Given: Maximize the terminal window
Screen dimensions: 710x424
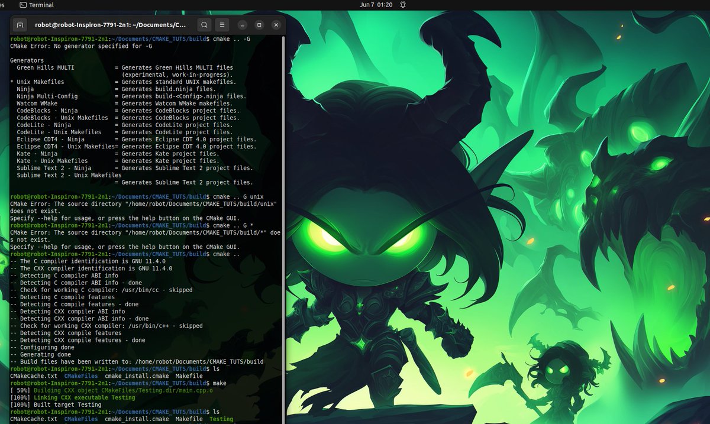Looking at the screenshot, I should point(259,25).
